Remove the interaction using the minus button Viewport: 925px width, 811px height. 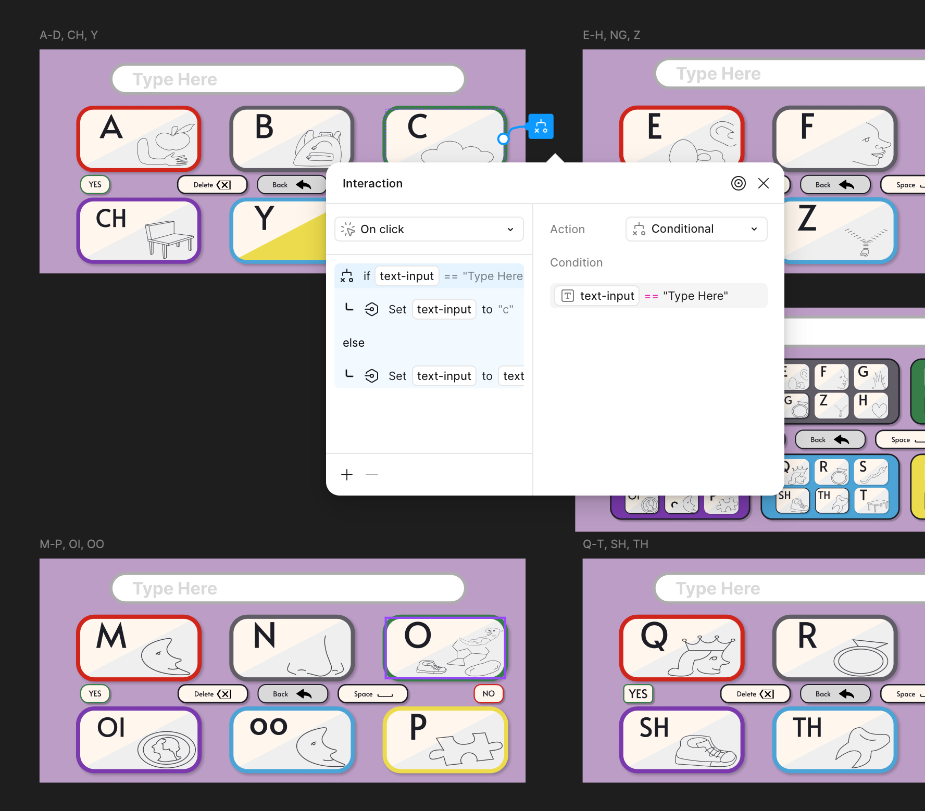point(372,474)
